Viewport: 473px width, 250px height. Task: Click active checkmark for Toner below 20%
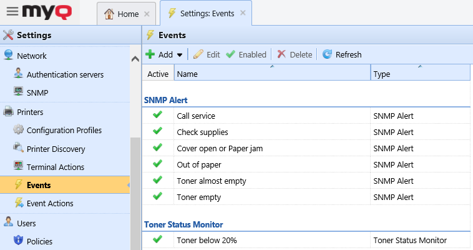pos(157,239)
